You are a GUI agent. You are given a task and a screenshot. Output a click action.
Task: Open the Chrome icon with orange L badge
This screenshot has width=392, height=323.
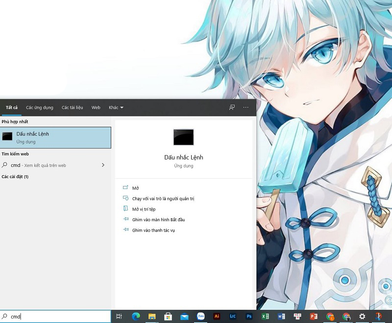330,317
